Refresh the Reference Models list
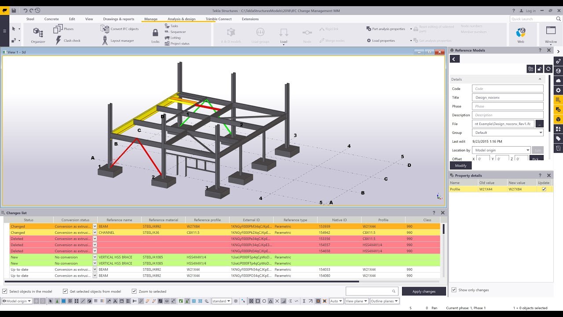This screenshot has width=563, height=317. click(548, 69)
